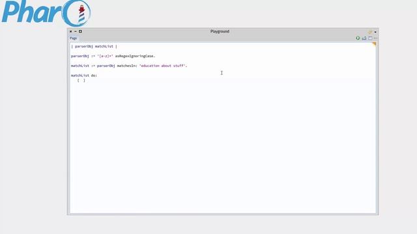Click 'matchList' at start of the matchesIn line
This screenshot has height=234, width=417.
[x=79, y=66]
